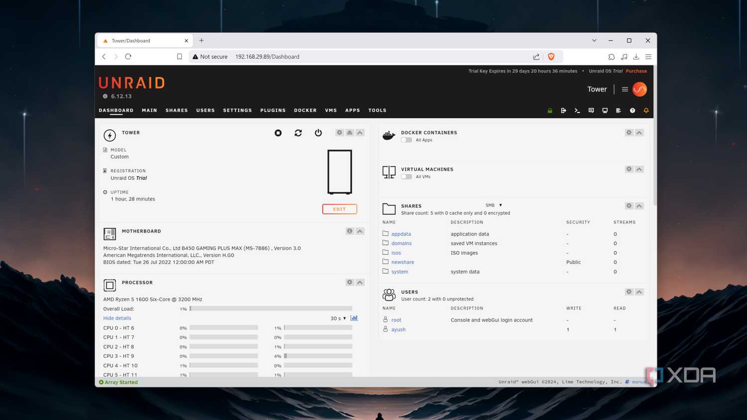The width and height of the screenshot is (747, 420).
Task: Open the appdata share link
Action: 401,234
